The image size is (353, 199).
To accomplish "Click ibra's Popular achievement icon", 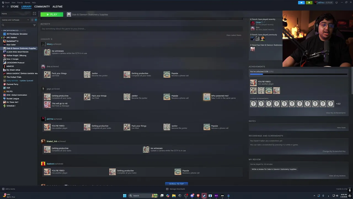I will tap(167, 74).
